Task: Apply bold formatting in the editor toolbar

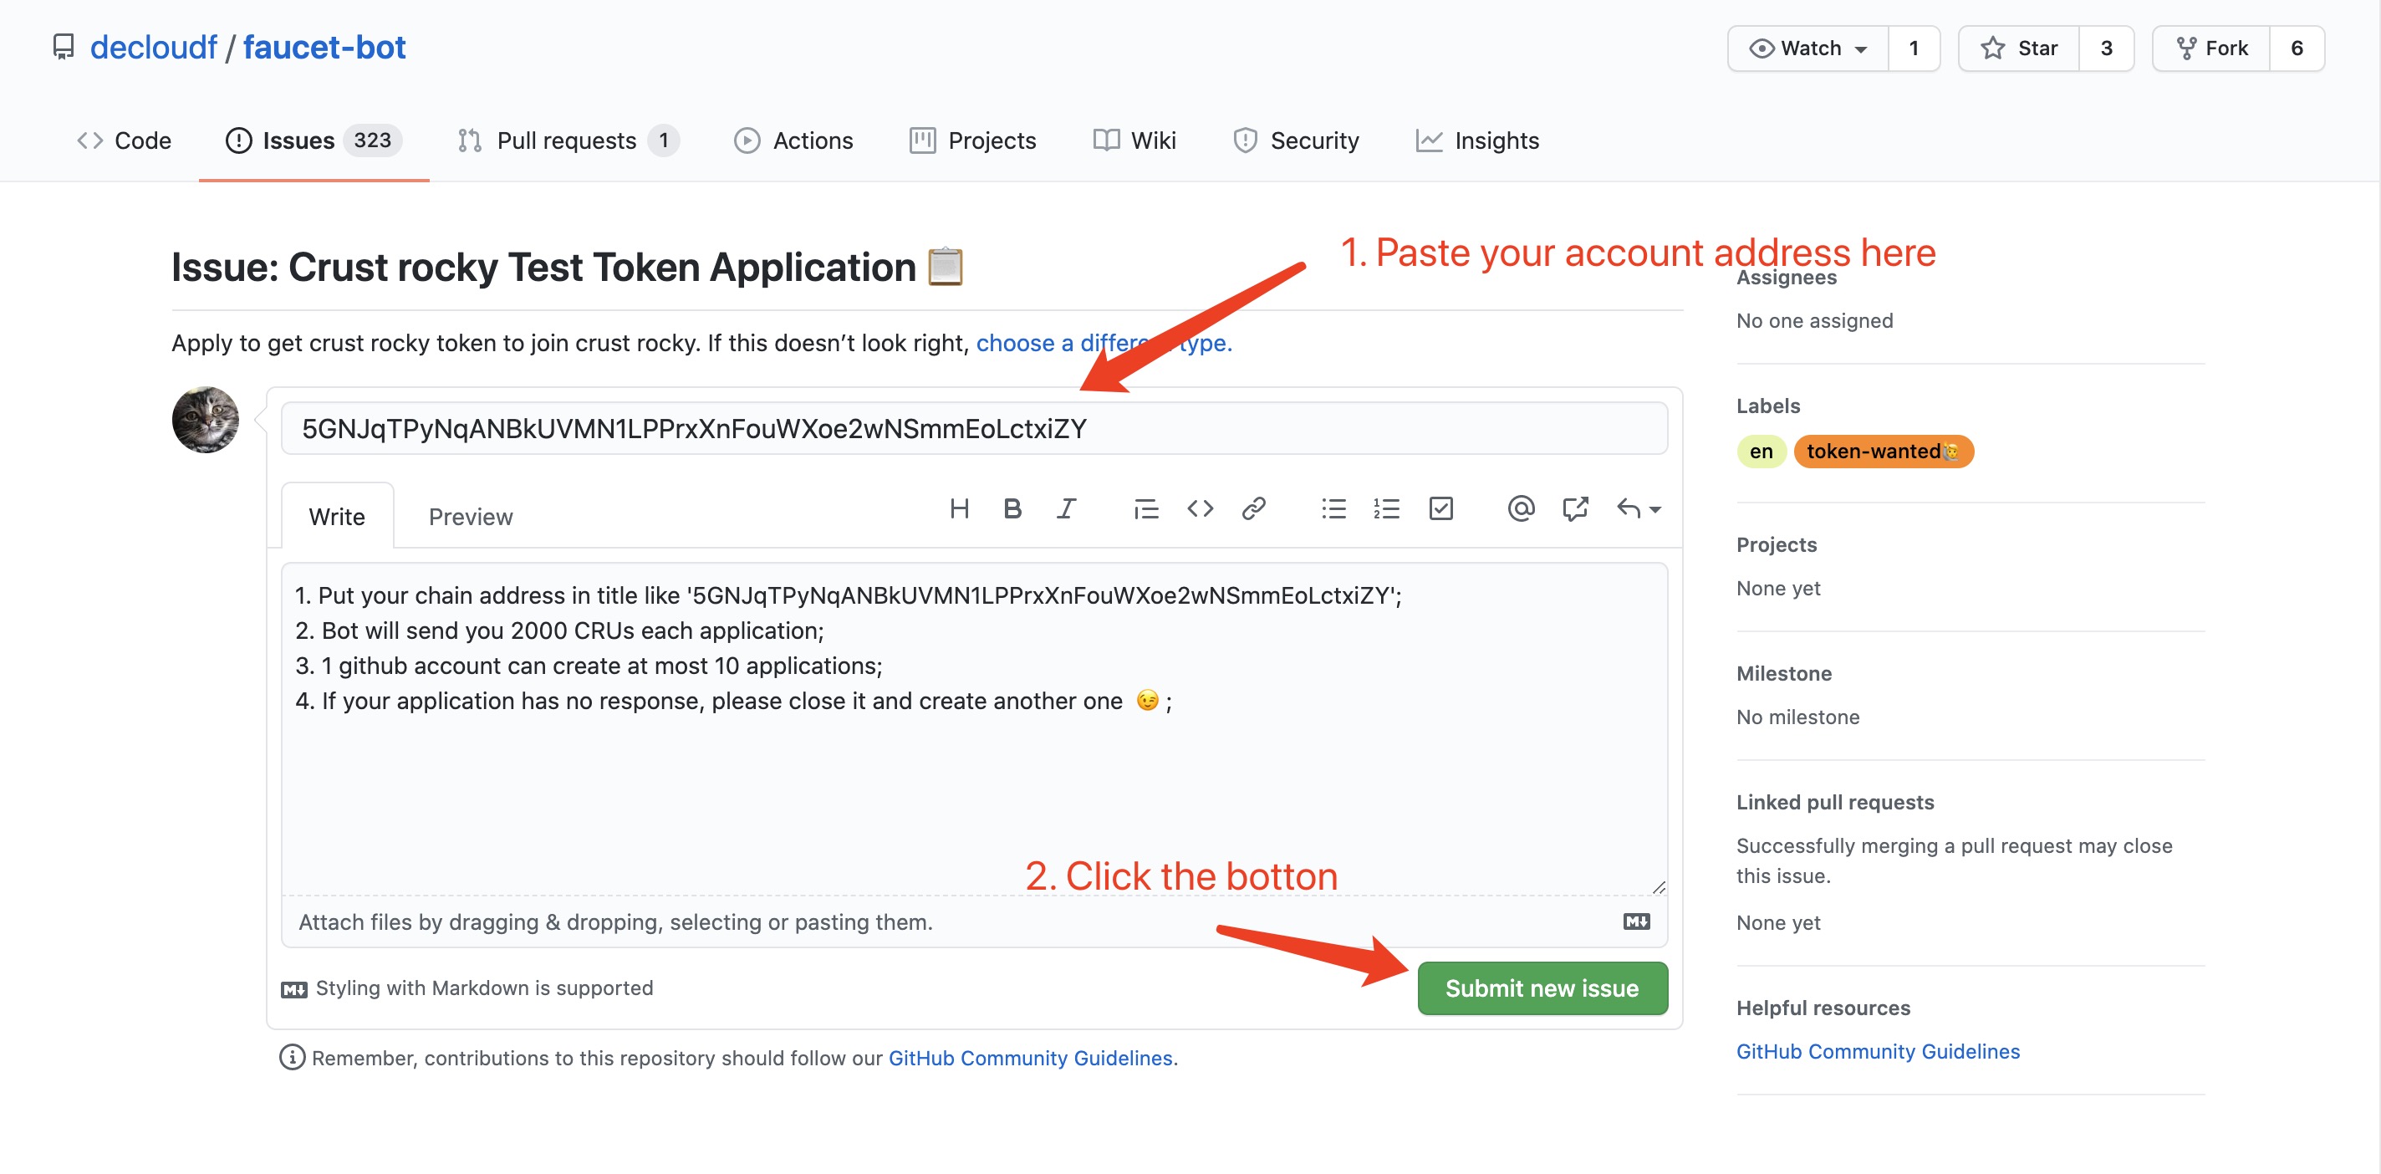Action: (1012, 508)
